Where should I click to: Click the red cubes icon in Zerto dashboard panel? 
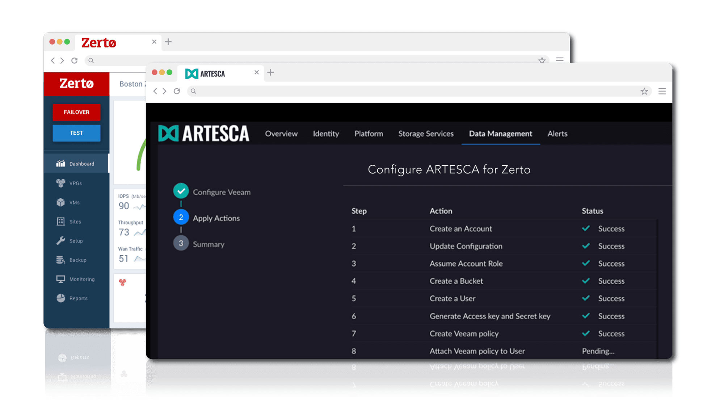[123, 282]
